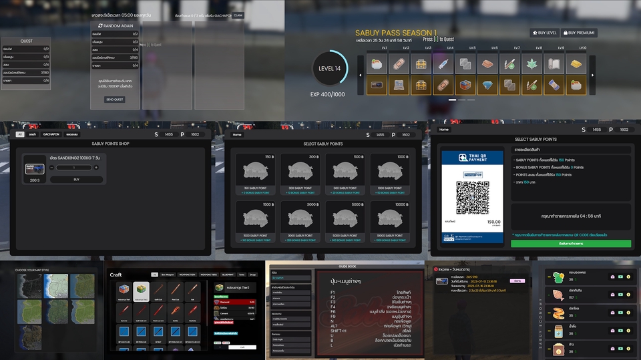The width and height of the screenshot is (641, 360).
Task: Switch to Box Weapon category in Craft
Action: pos(168,275)
